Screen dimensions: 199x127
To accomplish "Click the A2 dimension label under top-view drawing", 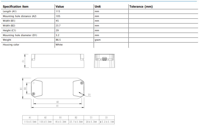I will coord(58,102).
